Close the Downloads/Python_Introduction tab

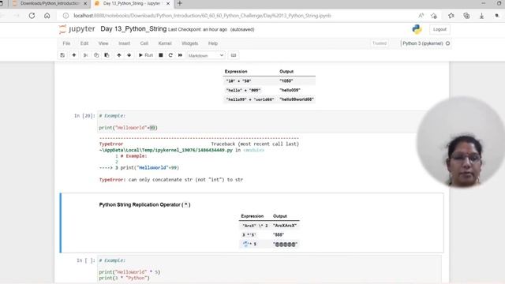[85, 3]
